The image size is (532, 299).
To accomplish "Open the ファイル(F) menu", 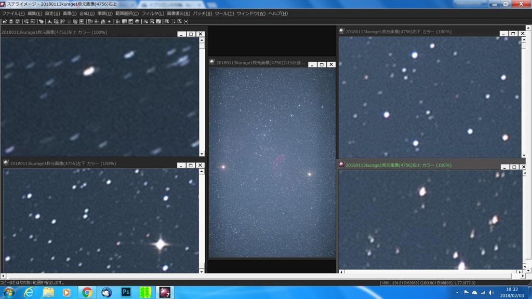I will [13, 13].
